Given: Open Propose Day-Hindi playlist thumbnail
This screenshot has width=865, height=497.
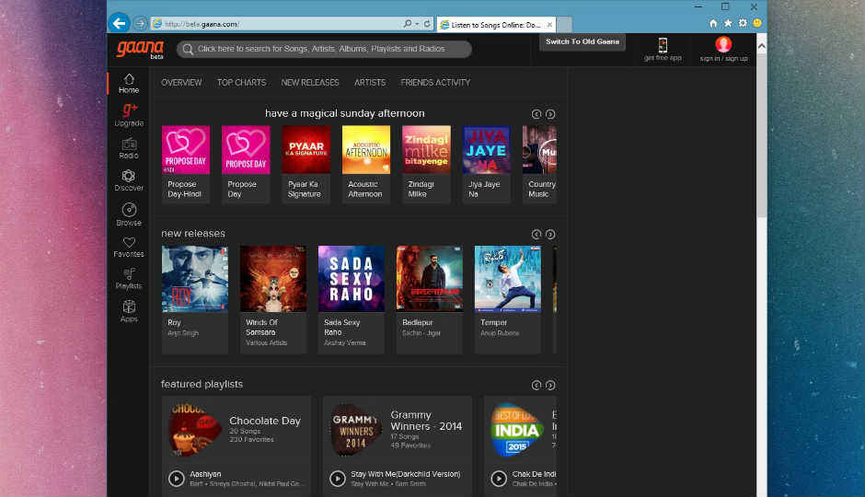Looking at the screenshot, I should tap(185, 149).
